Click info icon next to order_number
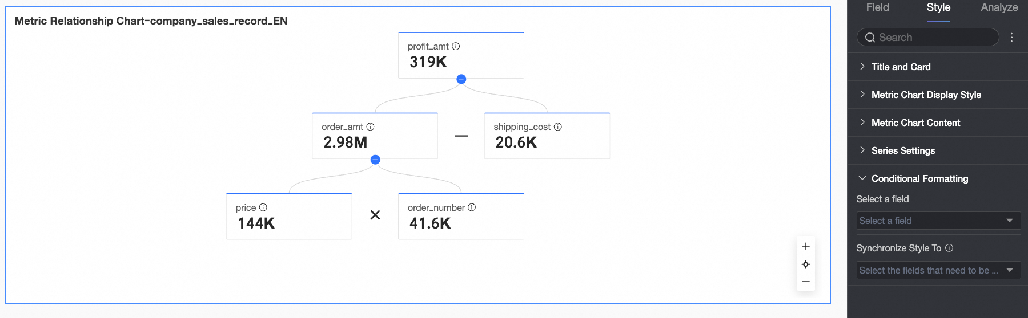 [472, 207]
